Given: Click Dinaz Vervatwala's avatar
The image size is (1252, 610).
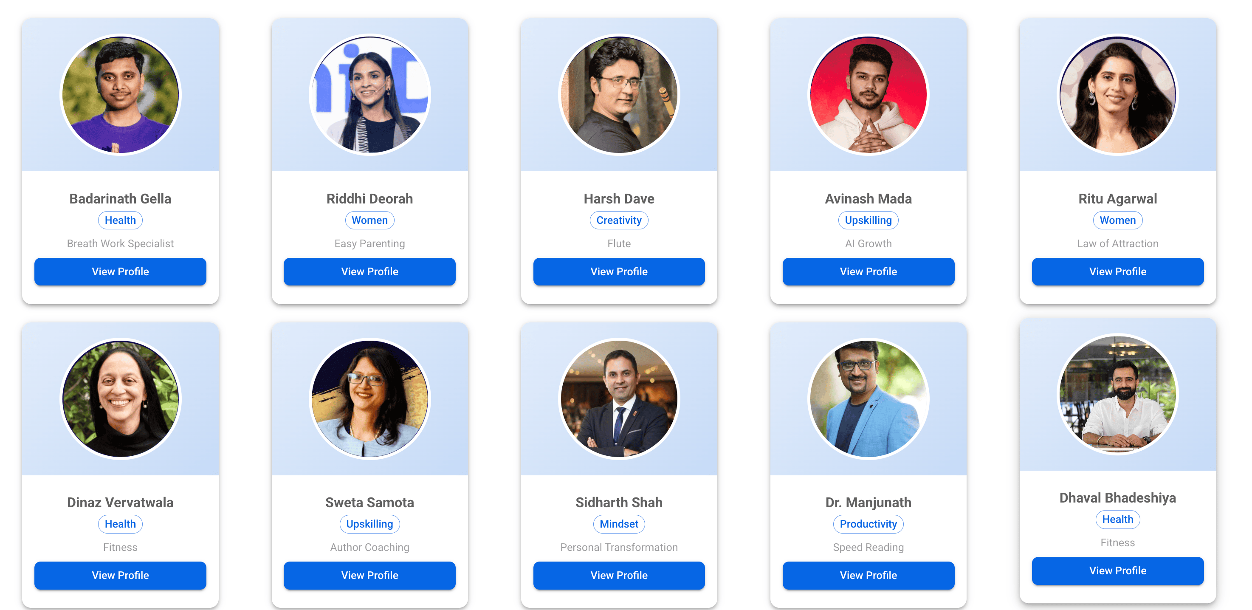Looking at the screenshot, I should [x=120, y=398].
